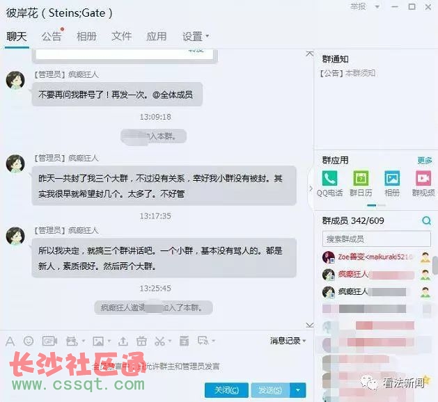Click the GIF sticker icon
This screenshot has width=438, height=402.
(49, 341)
